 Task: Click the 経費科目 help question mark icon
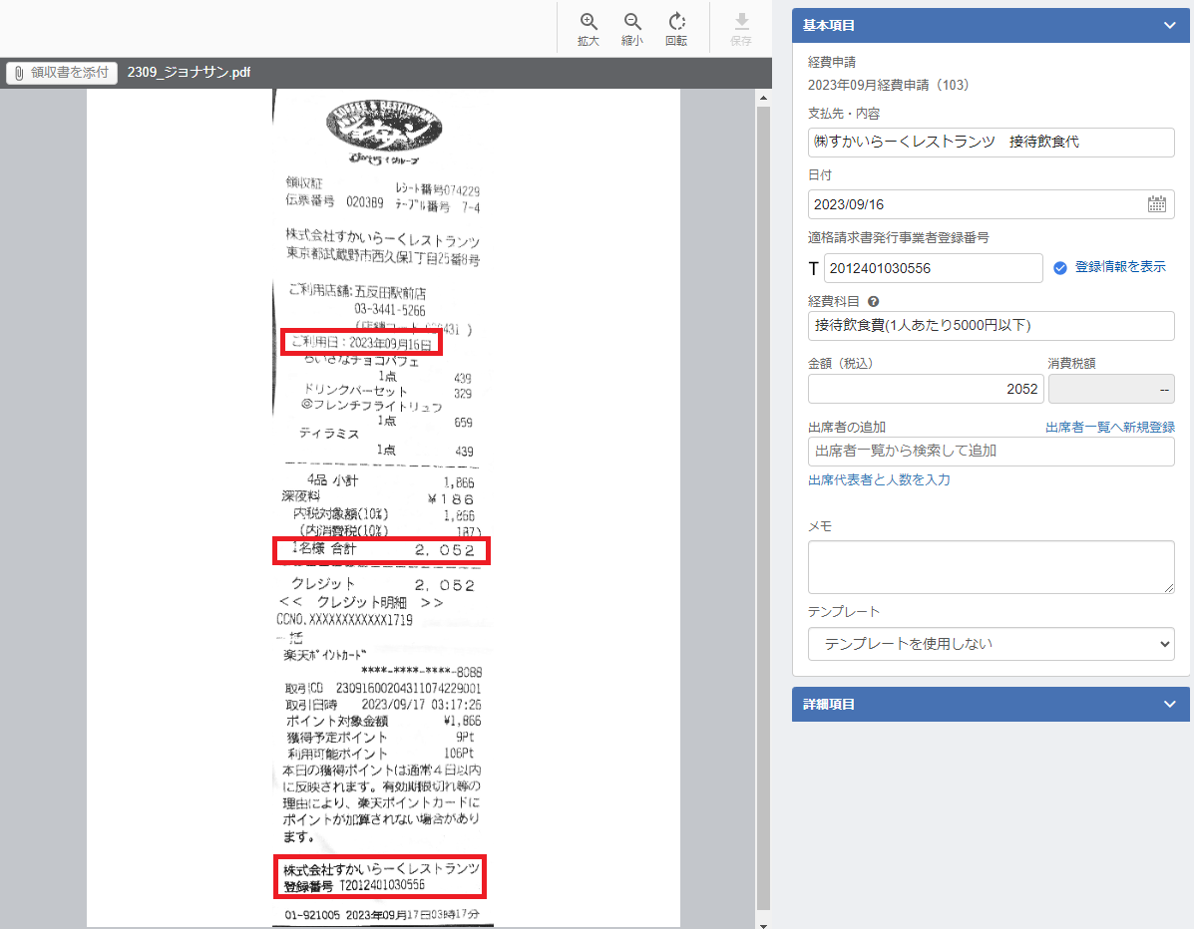pos(874,301)
